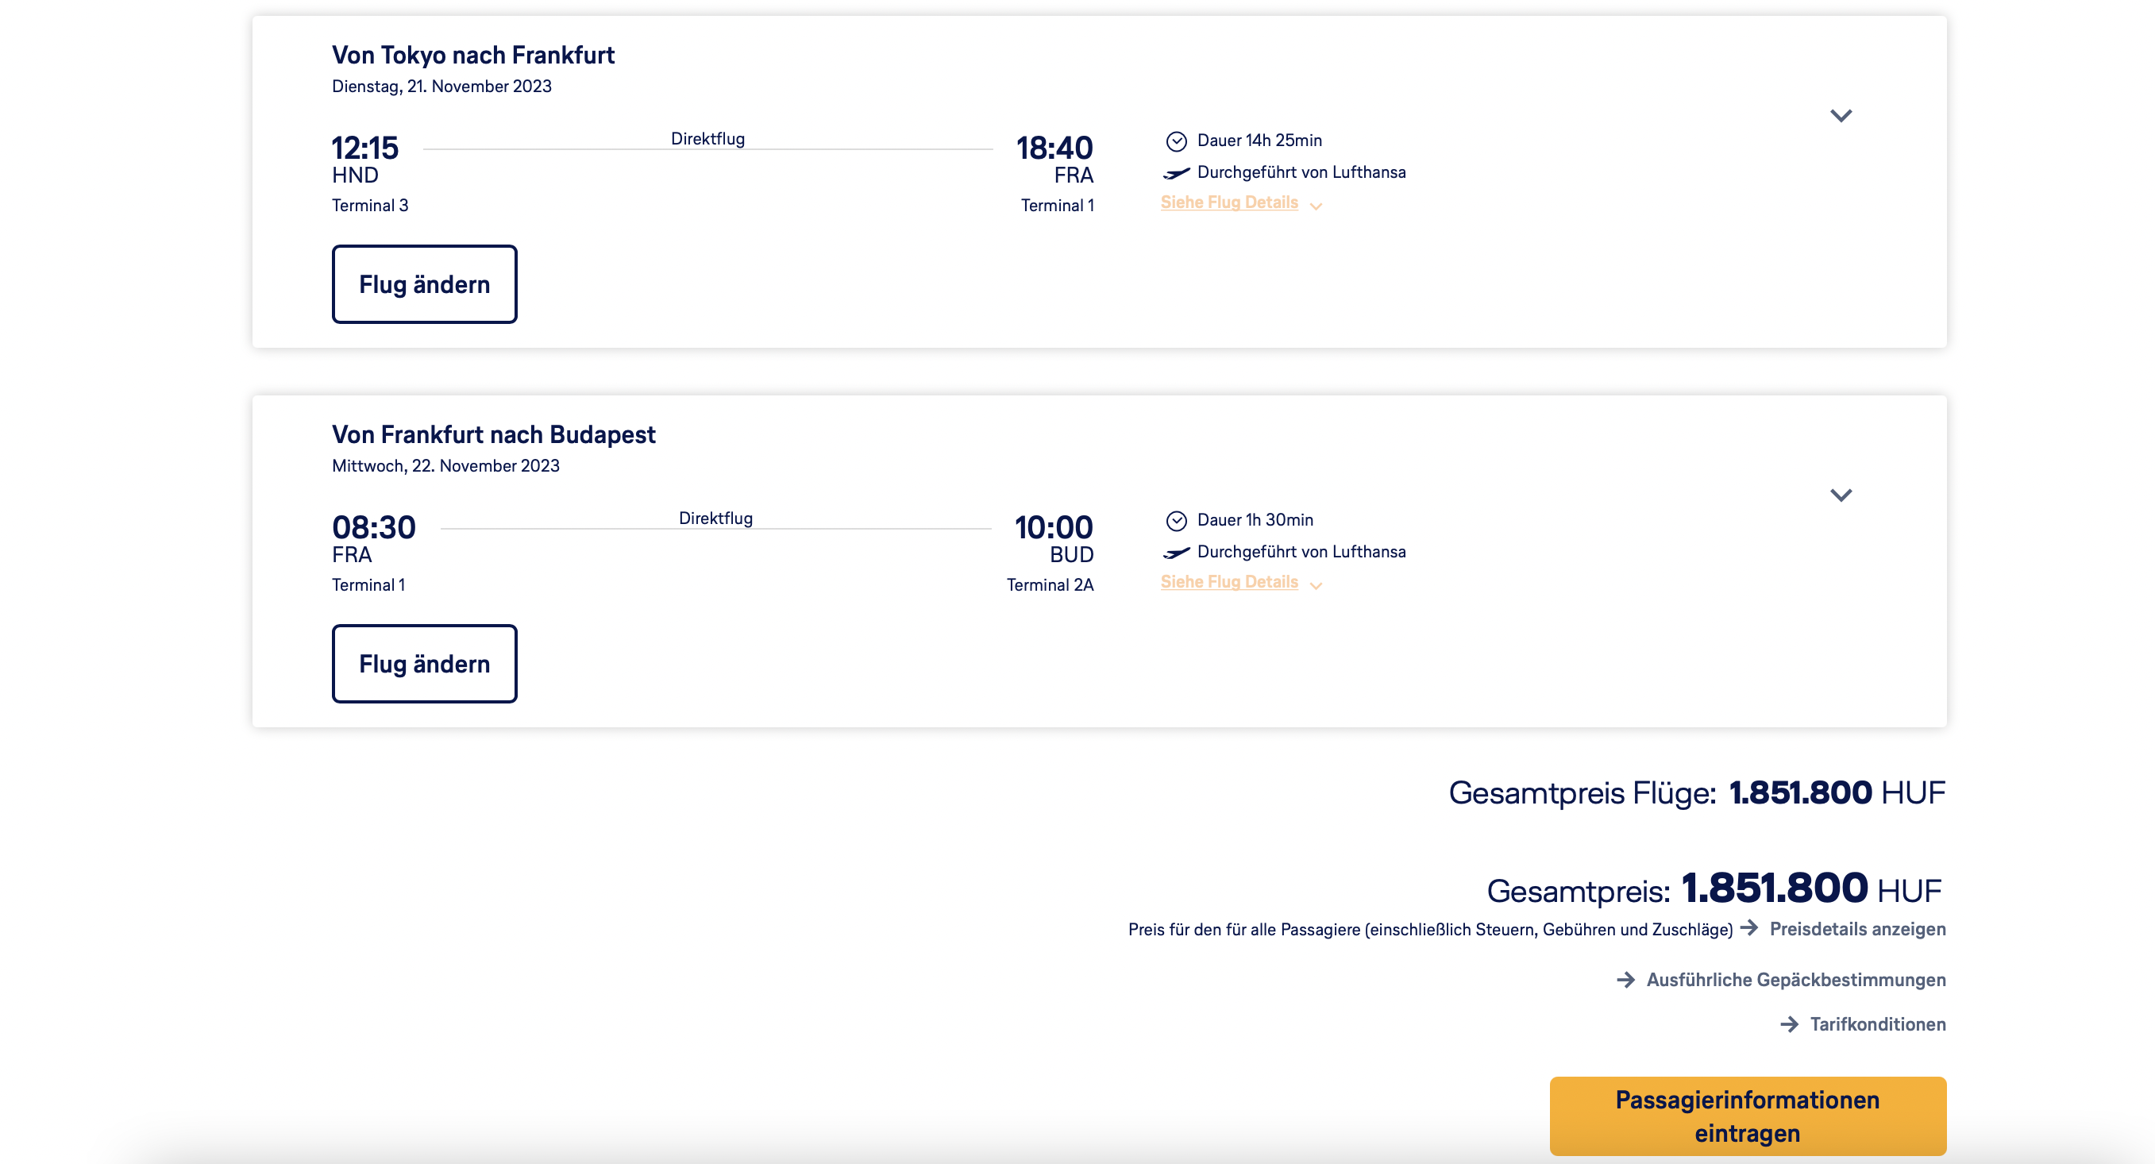Expand the Frankfurt to Budapest flight card
The height and width of the screenshot is (1164, 2155).
coord(1841,495)
